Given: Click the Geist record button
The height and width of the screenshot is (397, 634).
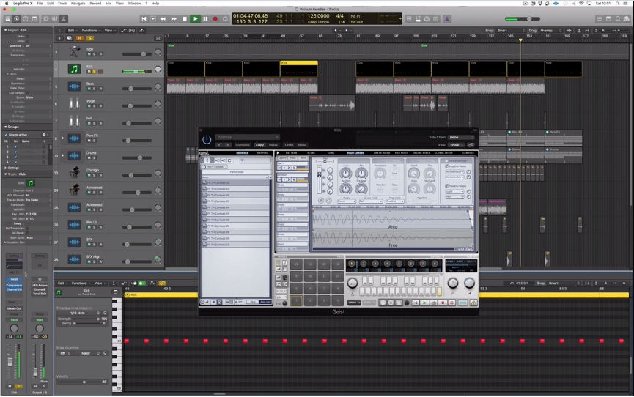Looking at the screenshot, I should click(443, 303).
